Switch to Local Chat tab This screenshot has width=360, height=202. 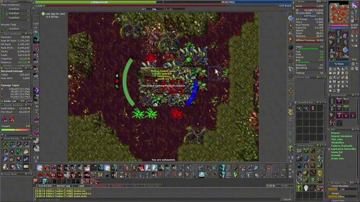point(45,186)
